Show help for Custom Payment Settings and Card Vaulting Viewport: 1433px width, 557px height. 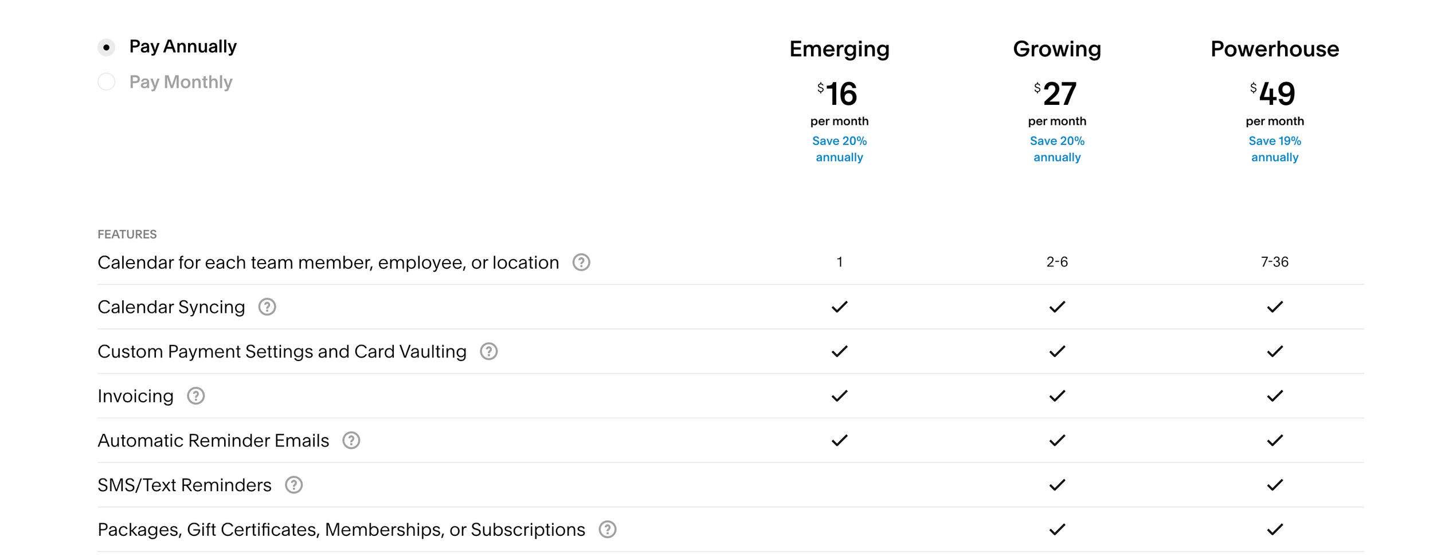pyautogui.click(x=489, y=351)
